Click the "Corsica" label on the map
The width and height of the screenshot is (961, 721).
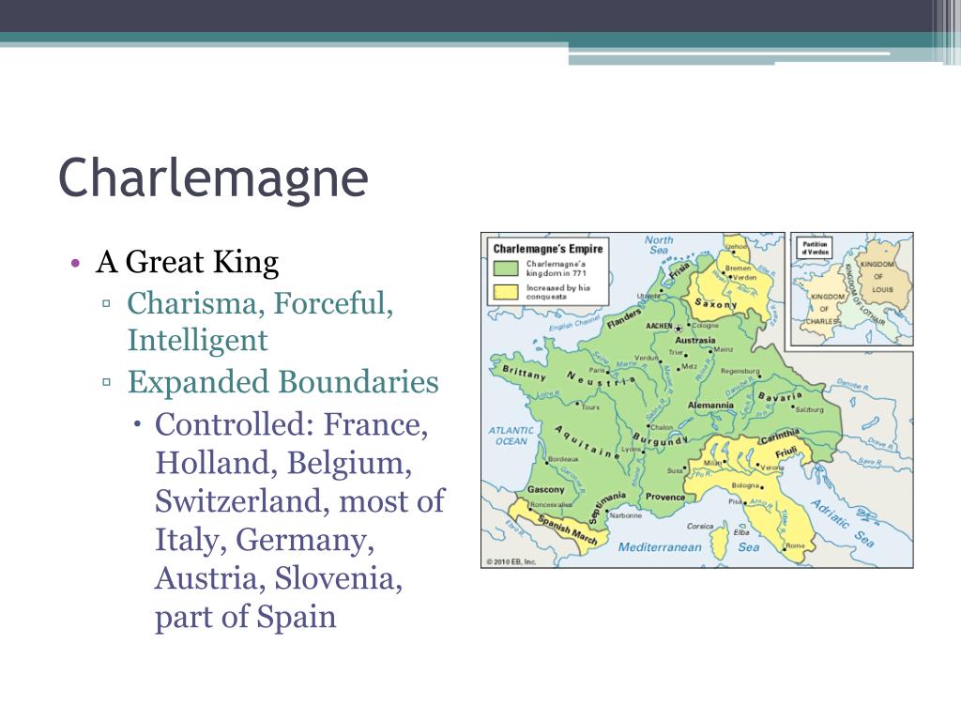(x=700, y=526)
